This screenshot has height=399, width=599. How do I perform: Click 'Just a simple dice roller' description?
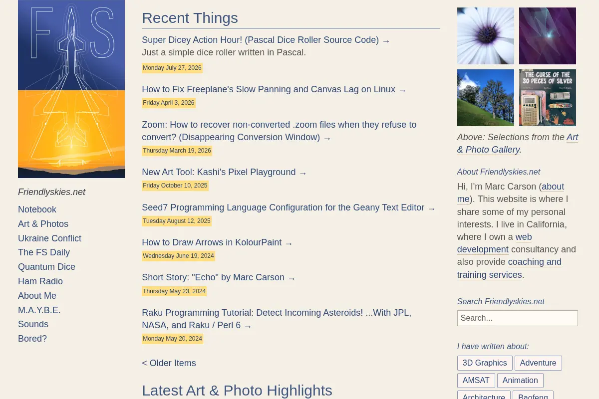pyautogui.click(x=224, y=52)
